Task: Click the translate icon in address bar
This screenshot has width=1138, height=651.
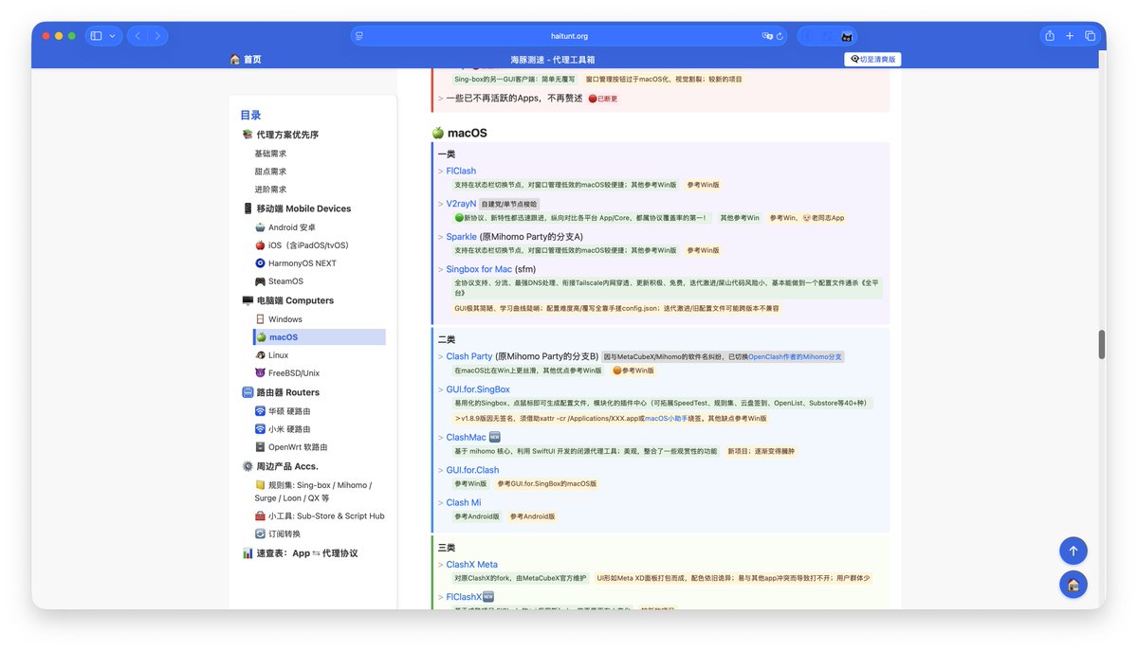Action: [767, 36]
